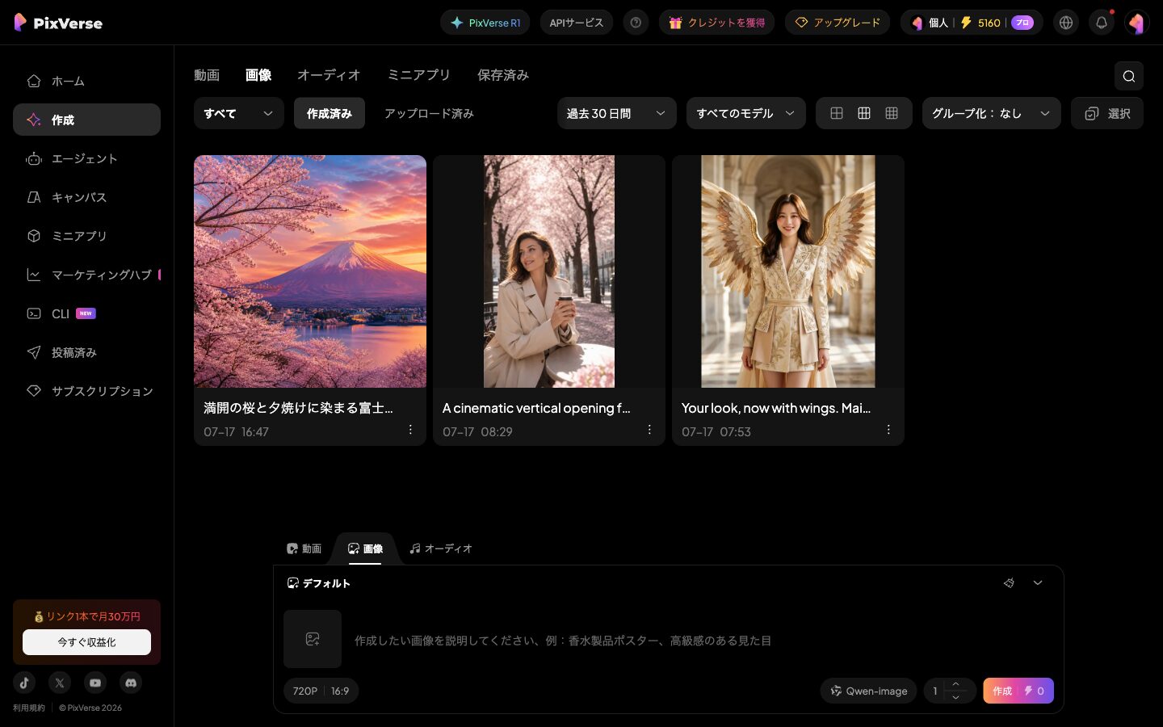This screenshot has width=1163, height=727.
Task: Open サブスクリプション in the sidebar
Action: (x=86, y=391)
